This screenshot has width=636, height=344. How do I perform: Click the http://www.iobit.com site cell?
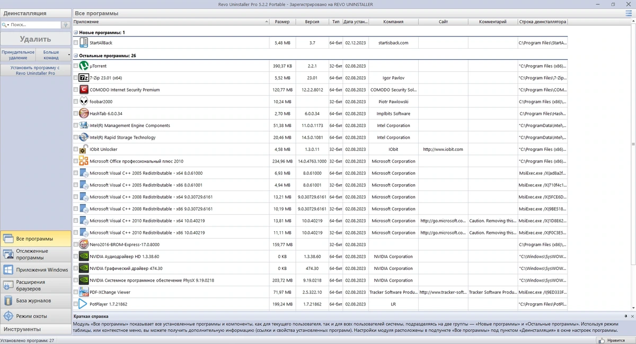(x=443, y=150)
